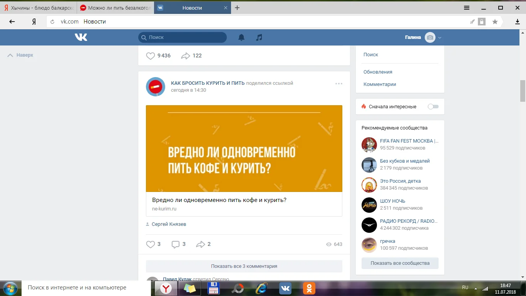The width and height of the screenshot is (526, 296).
Task: Open comments on the coffee post
Action: pyautogui.click(x=176, y=244)
